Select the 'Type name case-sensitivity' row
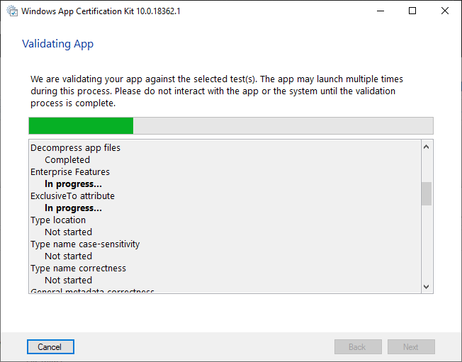This screenshot has height=362, width=462. (x=85, y=244)
